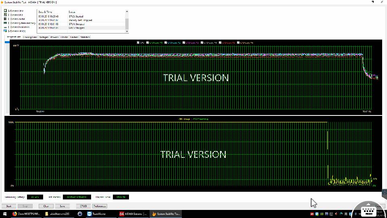The image size is (387, 218).
Task: Select the Stability Test: Stopped log entry
Action: click(x=81, y=20)
